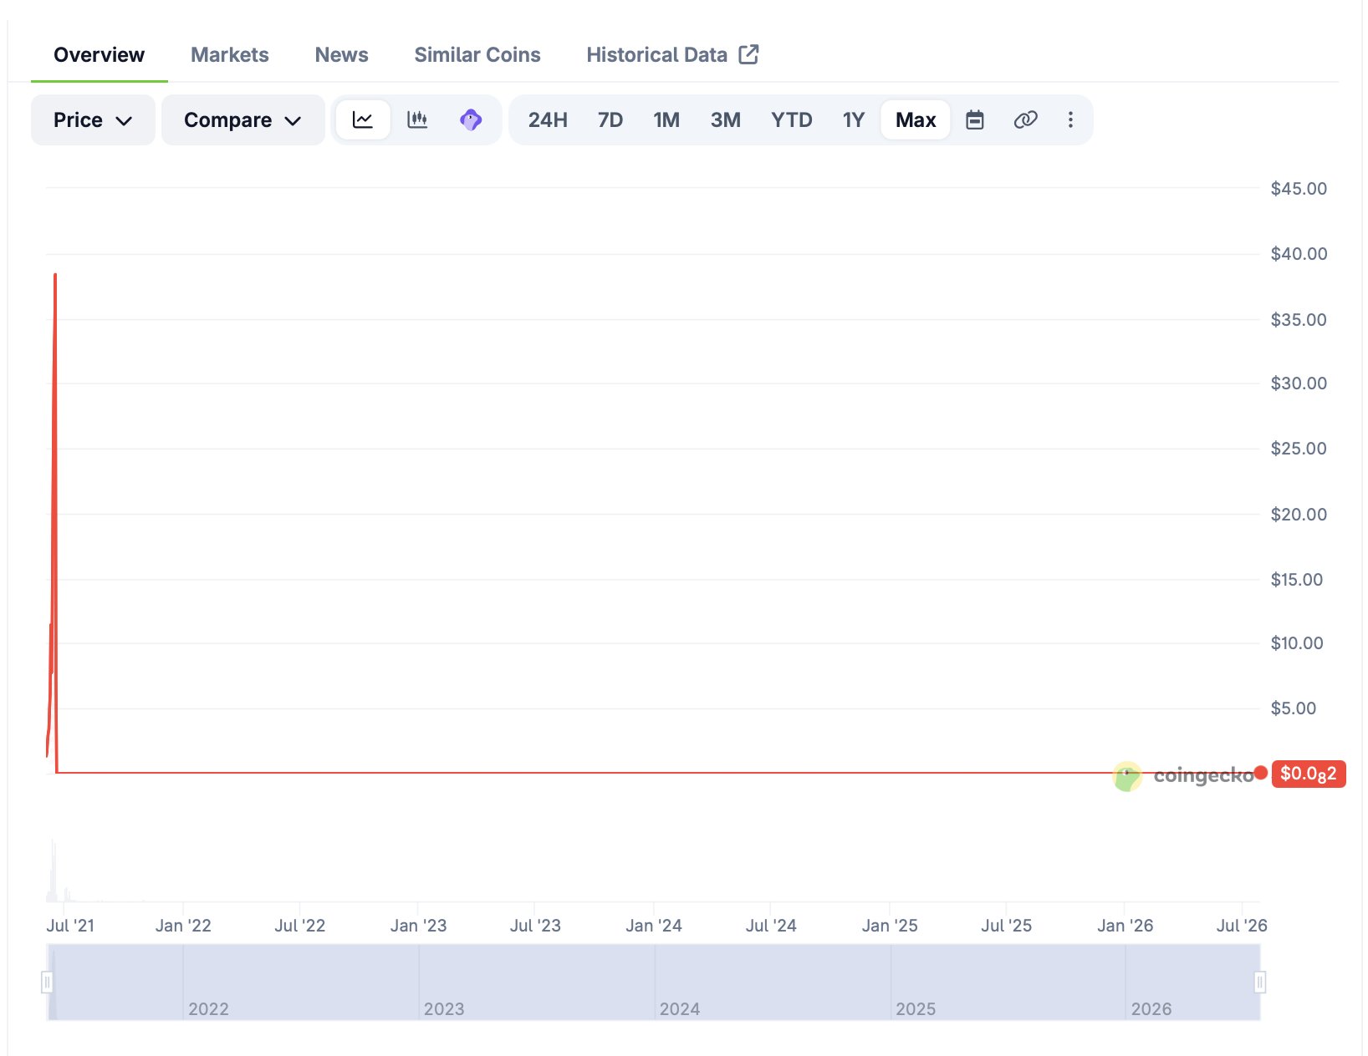The width and height of the screenshot is (1368, 1056).
Task: Click the external link icon by Historical Data
Action: (748, 54)
